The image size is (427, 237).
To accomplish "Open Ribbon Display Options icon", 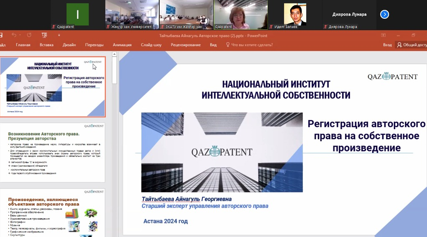I will click(384, 36).
